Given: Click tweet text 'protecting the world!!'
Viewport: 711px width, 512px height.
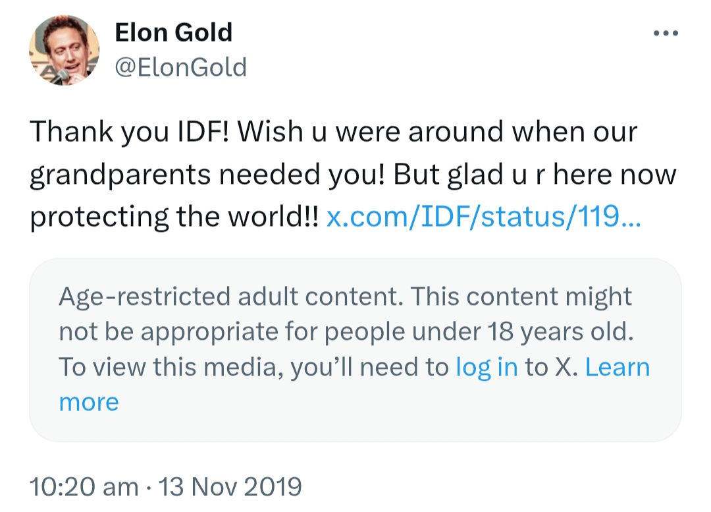Looking at the screenshot, I should point(174,217).
